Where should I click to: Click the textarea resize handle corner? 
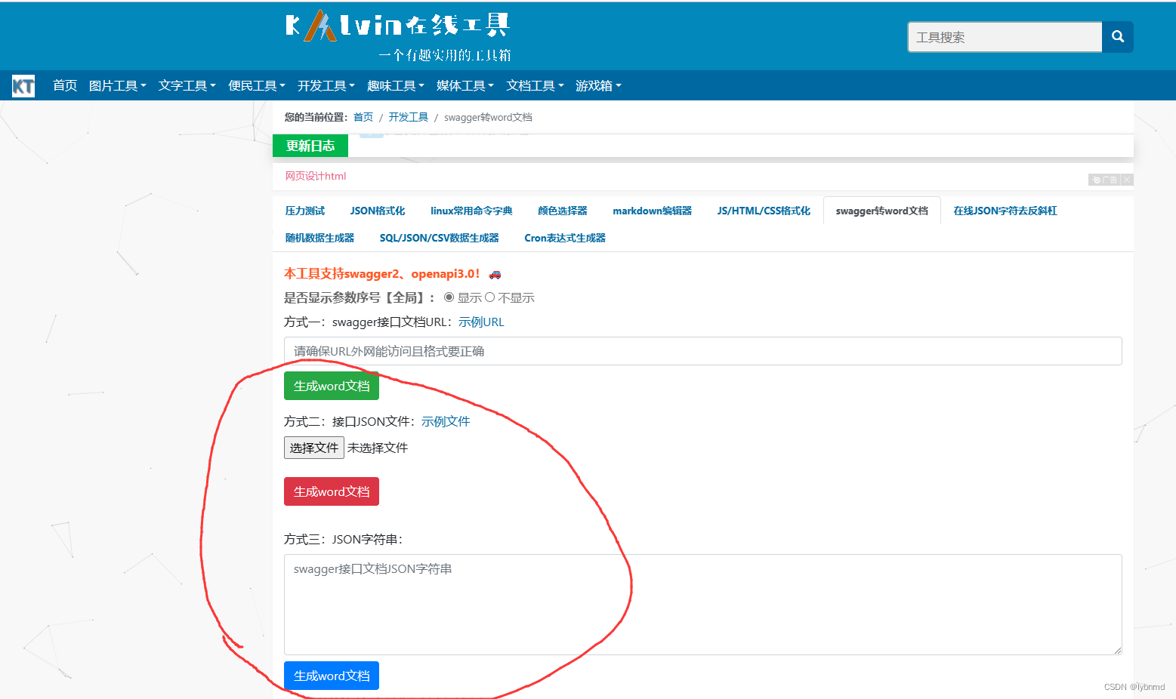pos(1118,650)
